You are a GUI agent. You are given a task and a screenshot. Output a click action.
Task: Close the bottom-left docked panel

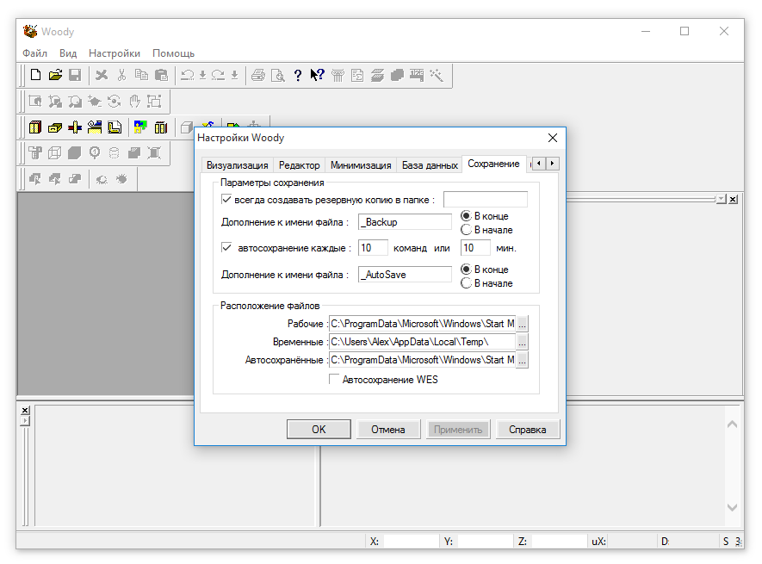coord(25,411)
